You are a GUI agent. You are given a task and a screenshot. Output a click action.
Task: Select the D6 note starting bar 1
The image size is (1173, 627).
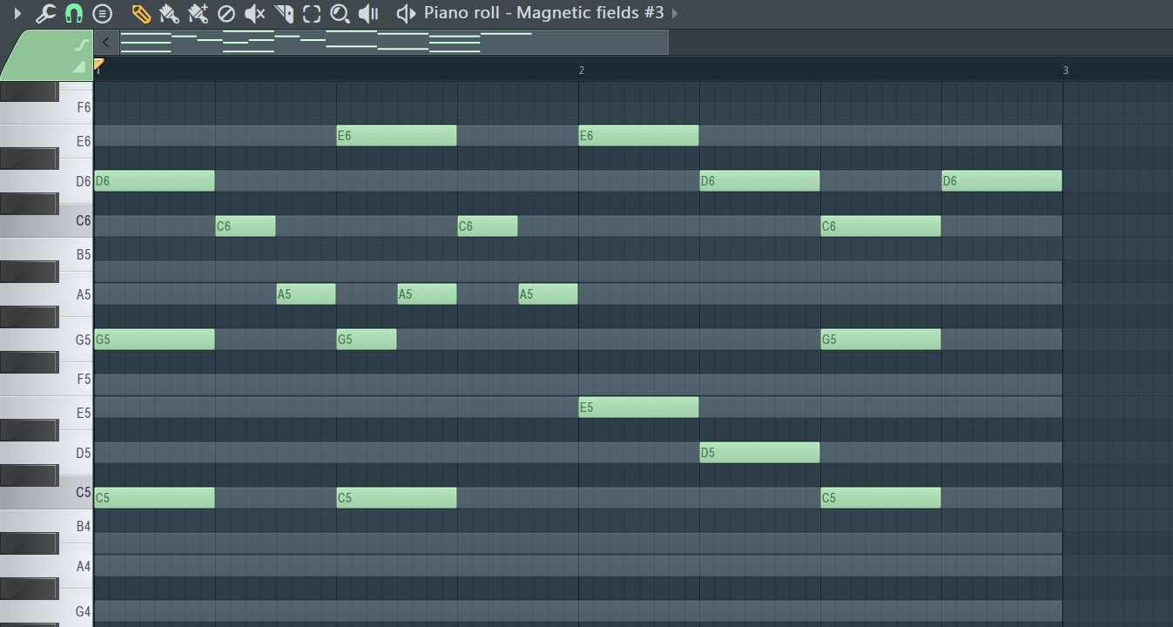pos(154,181)
